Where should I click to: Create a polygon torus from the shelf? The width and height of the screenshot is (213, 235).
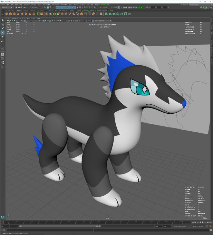pos(26,14)
